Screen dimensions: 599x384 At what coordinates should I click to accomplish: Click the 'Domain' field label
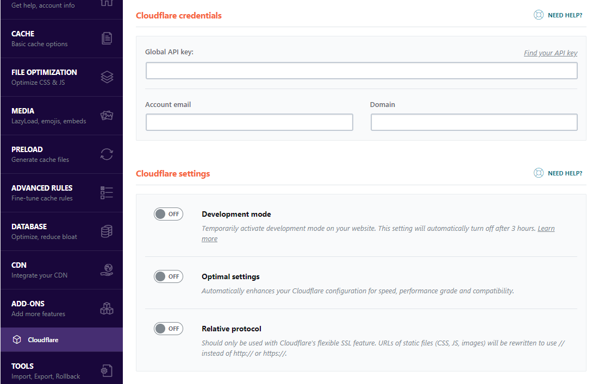(383, 105)
